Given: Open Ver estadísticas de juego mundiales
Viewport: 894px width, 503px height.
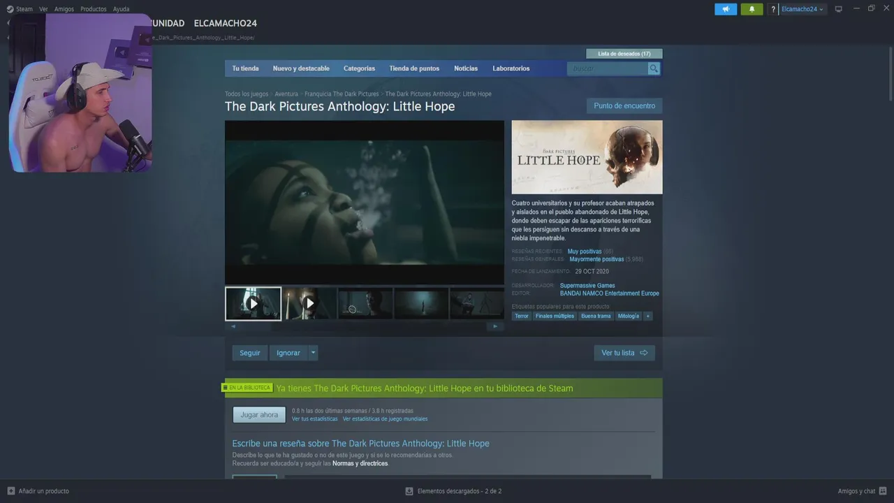Looking at the screenshot, I should coord(385,419).
